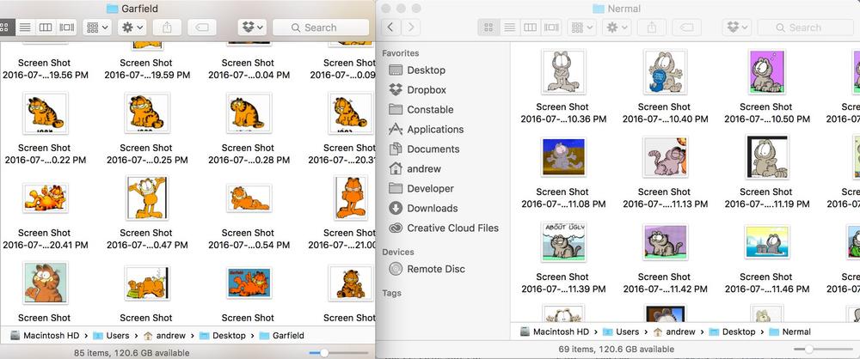Go forward in Nermal window
Screen dimensions: 860x359
click(411, 27)
